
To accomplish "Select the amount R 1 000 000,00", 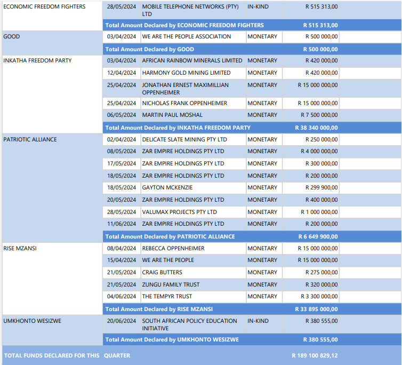I will pos(319,212).
